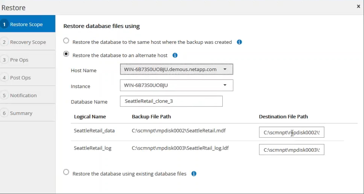Image resolution: width=364 pixels, height=194 pixels.
Task: Expand the Instance dropdown list
Action: pyautogui.click(x=176, y=85)
